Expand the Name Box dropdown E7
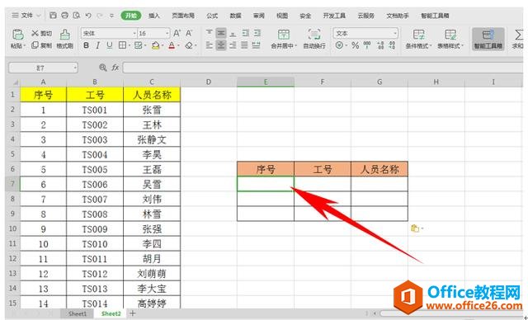The width and height of the screenshot is (528, 320). (x=75, y=68)
